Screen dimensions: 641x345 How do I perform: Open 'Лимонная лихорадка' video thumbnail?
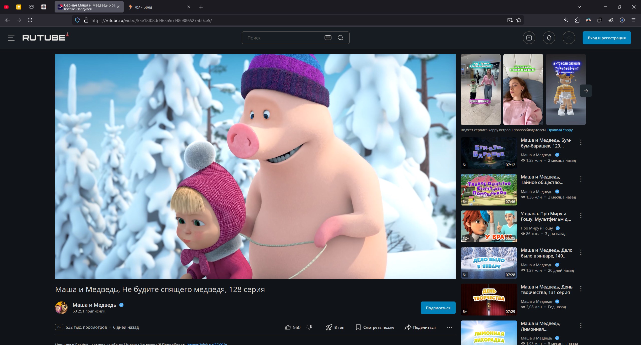pos(489,333)
